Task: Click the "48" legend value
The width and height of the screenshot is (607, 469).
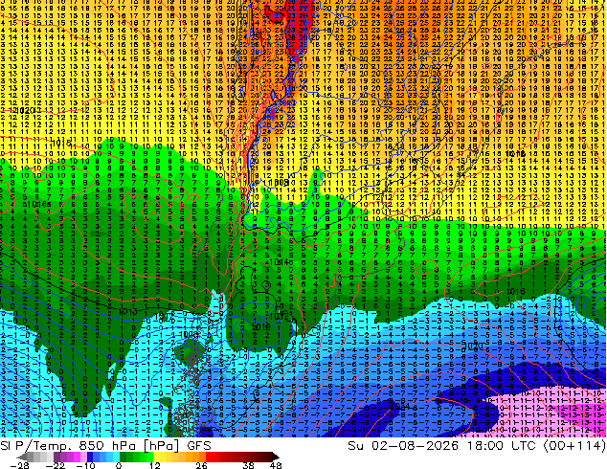Action: tap(276, 465)
